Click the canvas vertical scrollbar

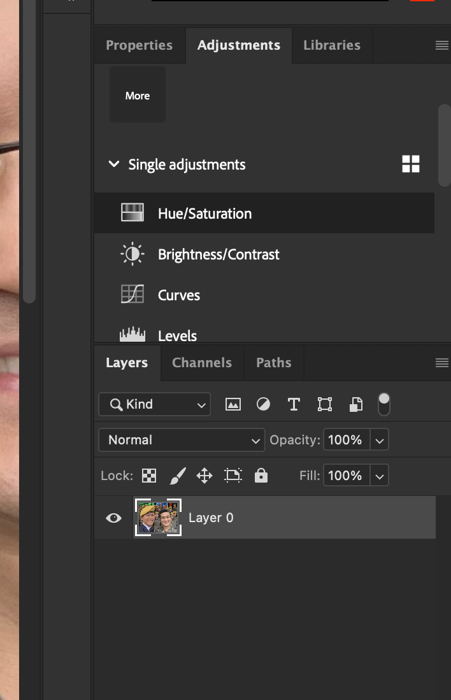(29, 152)
